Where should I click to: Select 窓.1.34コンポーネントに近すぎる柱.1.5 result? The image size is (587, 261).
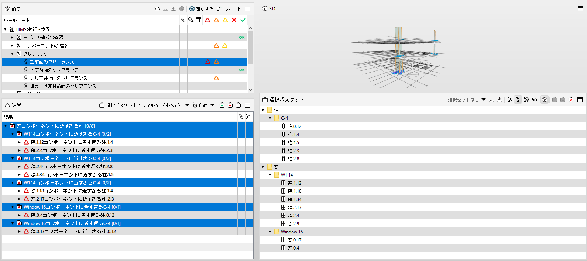point(127,174)
